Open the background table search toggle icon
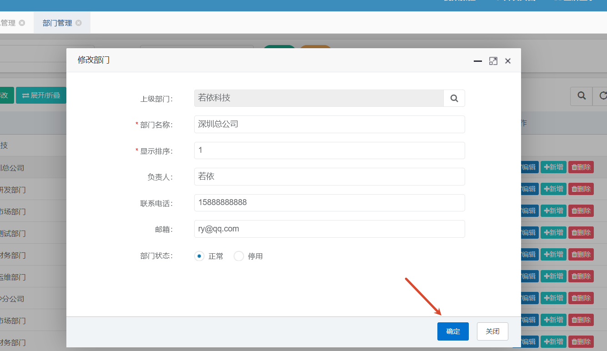 581,95
